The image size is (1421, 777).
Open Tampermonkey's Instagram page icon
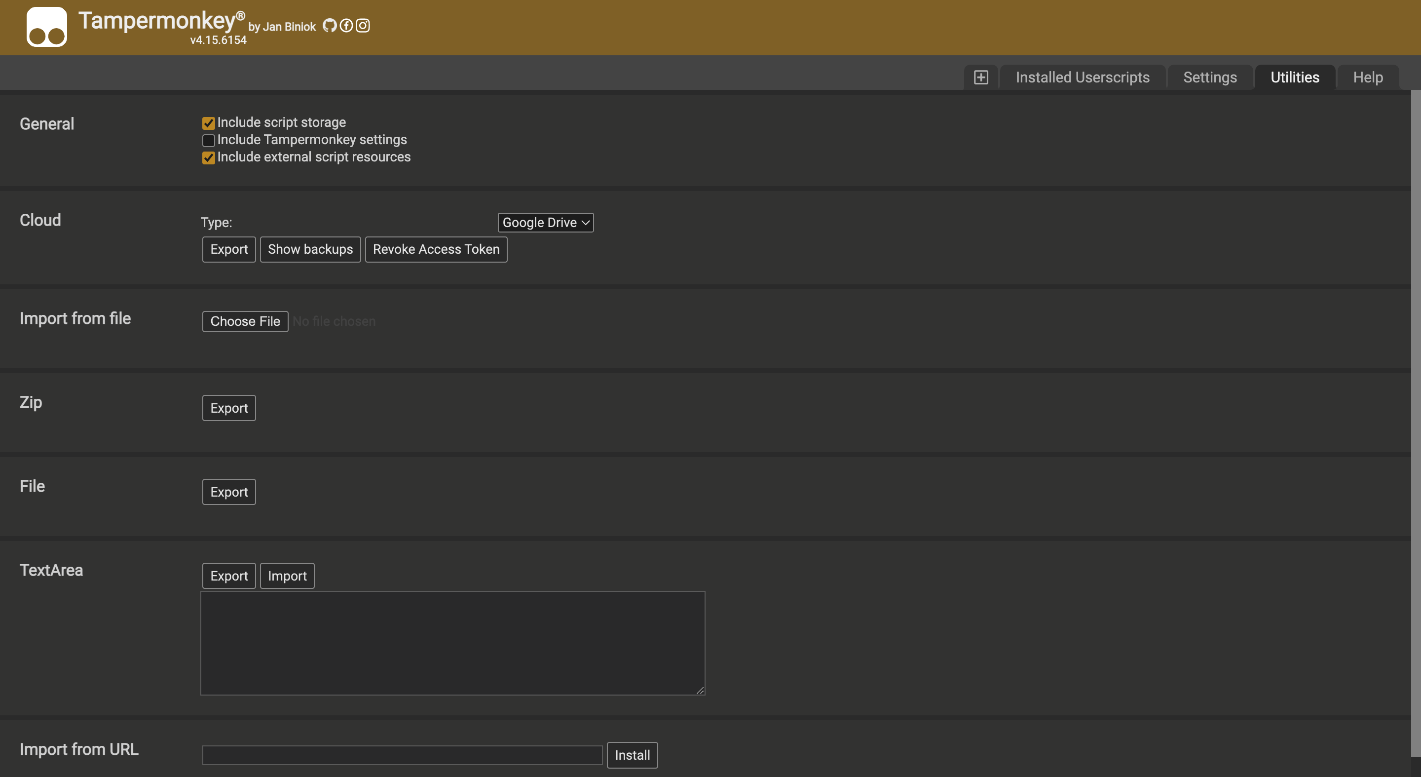363,25
